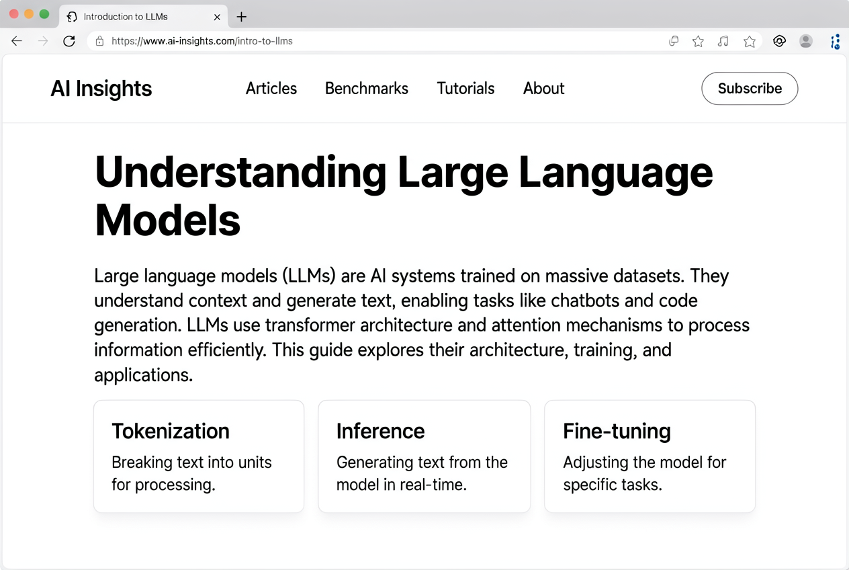Screen dimensions: 849x570
Task: Open the Fine-tuning card
Action: [650, 456]
